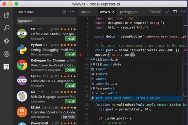
Task: Clear the extensions list icon in header
Action: (64, 12)
